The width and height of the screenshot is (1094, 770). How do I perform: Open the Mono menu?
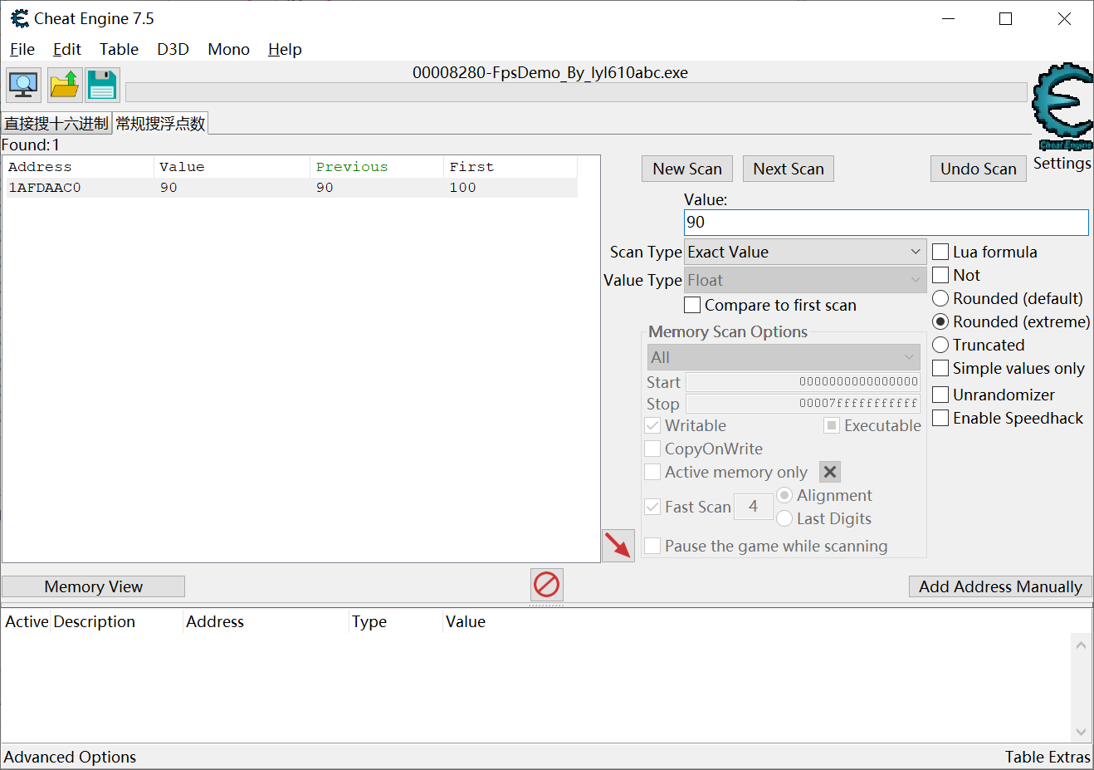coord(228,49)
